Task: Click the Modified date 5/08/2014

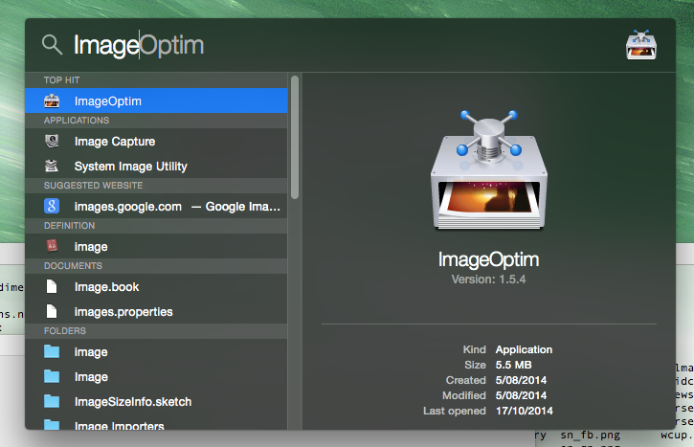Action: [521, 395]
